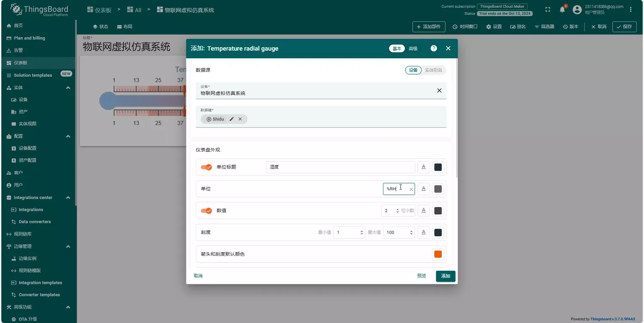Click the notifications bell icon
This screenshot has width=644, height=323.
click(562, 9)
